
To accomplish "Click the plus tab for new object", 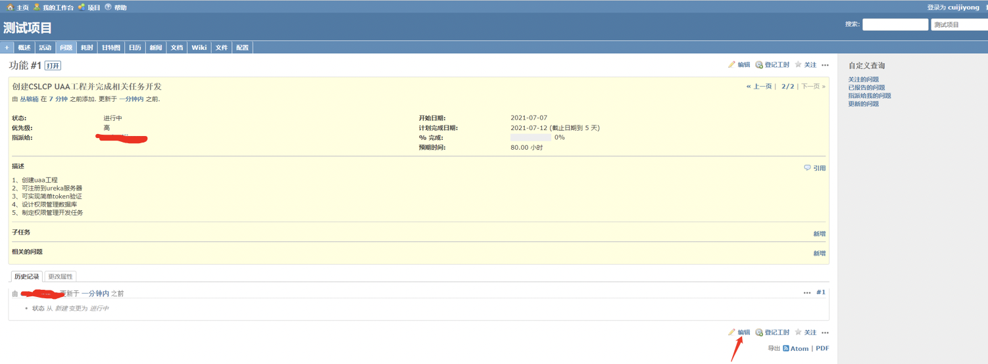I will [7, 47].
